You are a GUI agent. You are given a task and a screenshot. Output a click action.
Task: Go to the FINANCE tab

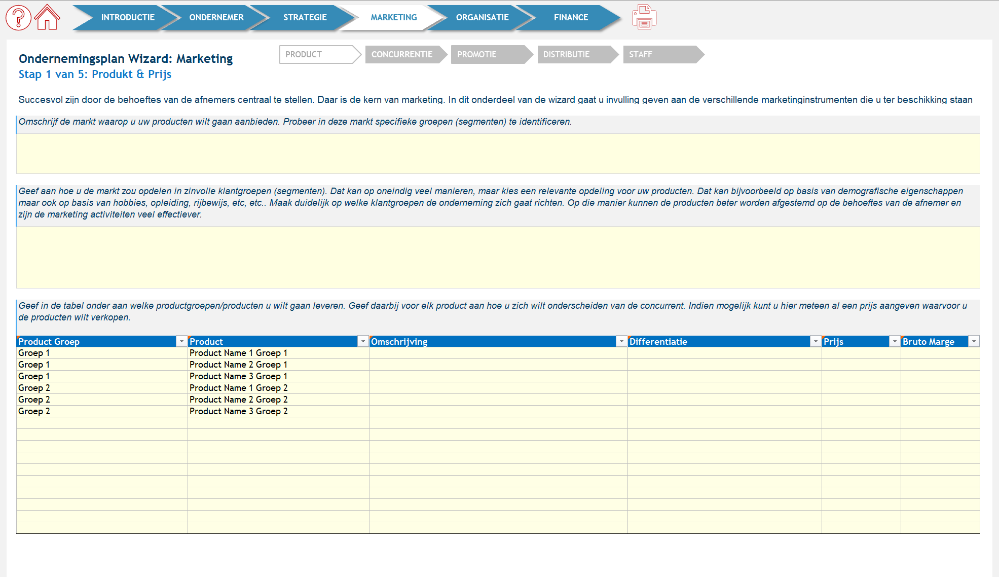coord(571,17)
